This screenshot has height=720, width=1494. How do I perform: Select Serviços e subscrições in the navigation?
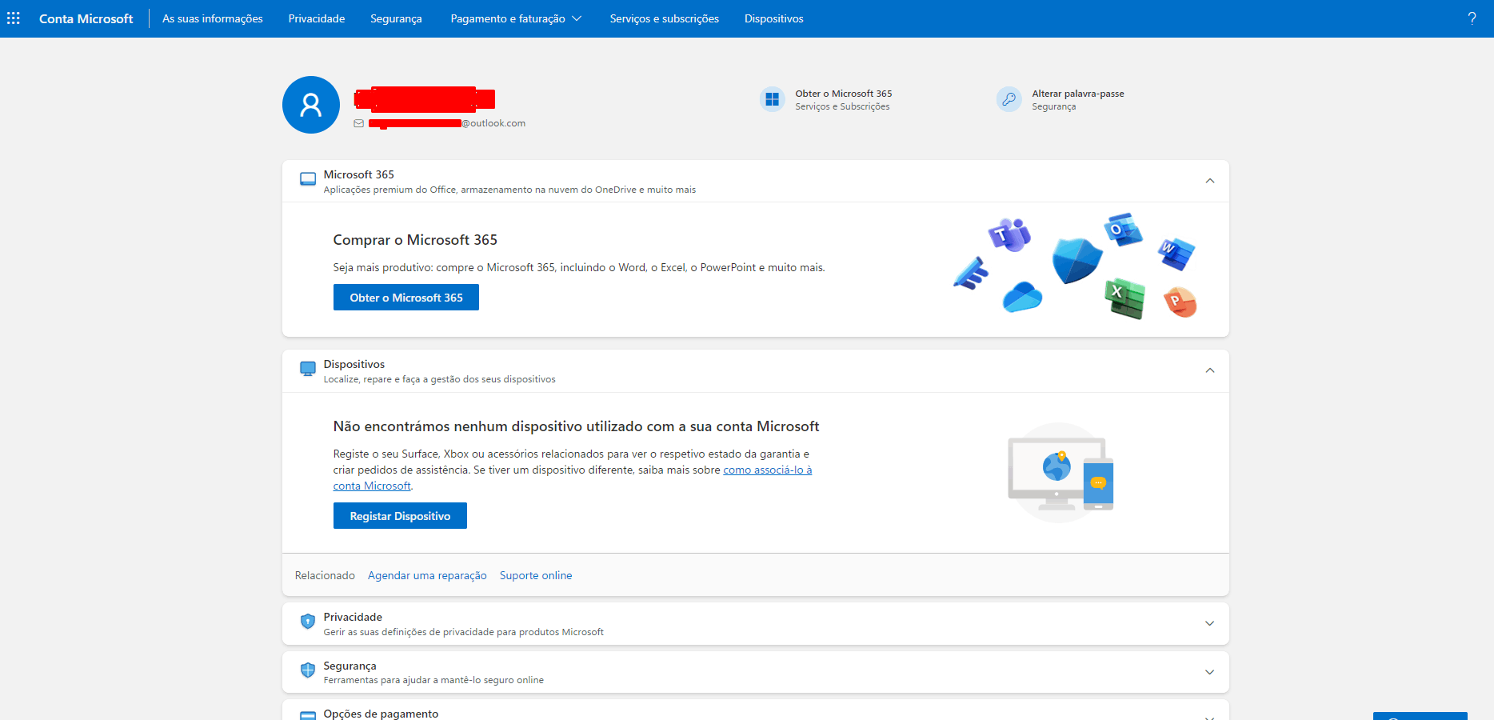[664, 18]
